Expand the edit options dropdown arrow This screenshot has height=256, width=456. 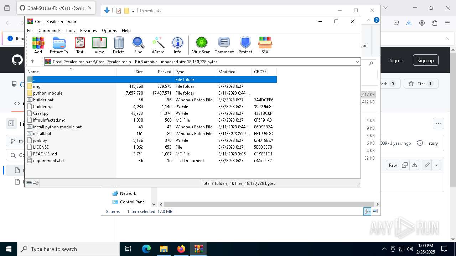pyautogui.click(x=436, y=165)
